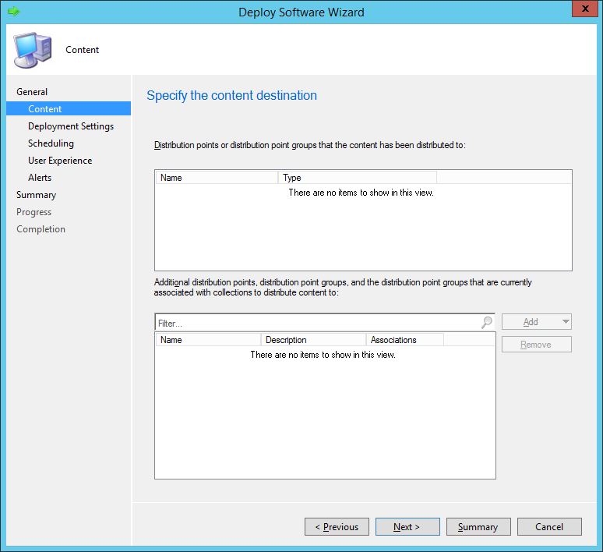Click 'Specify the content destination' heading

point(232,95)
